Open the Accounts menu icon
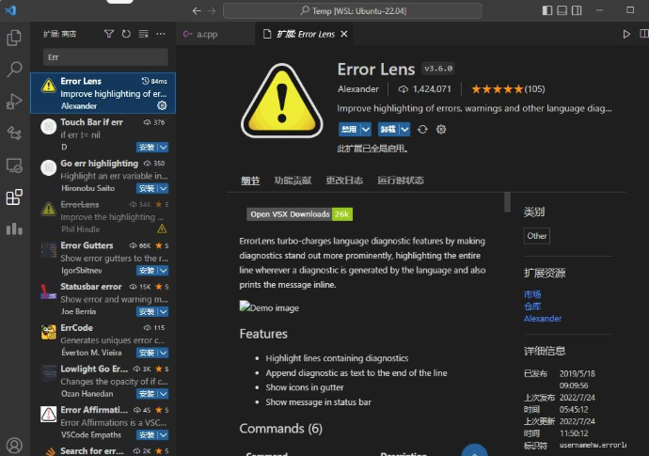Screen dimensions: 649x456 tap(14, 446)
